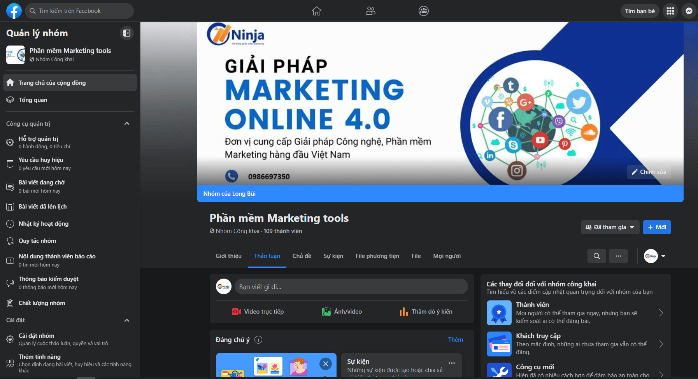Click the Nội dung thành viên báo cáo icon
This screenshot has width=698, height=379.
click(x=10, y=260)
